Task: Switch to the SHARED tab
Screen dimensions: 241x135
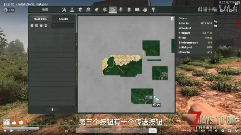Action: (64, 19)
